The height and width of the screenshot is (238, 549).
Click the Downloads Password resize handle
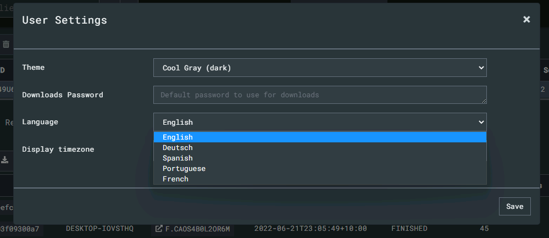point(484,101)
